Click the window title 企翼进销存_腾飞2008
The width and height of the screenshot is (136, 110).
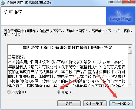[x=29, y=3]
